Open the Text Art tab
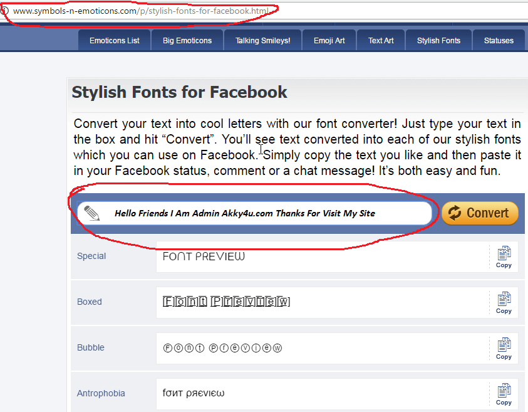This screenshot has width=528, height=412. (x=381, y=41)
